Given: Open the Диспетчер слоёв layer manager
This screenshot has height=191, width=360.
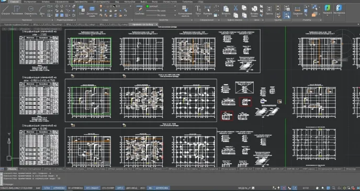Looking at the screenshot, I should coord(92,11).
